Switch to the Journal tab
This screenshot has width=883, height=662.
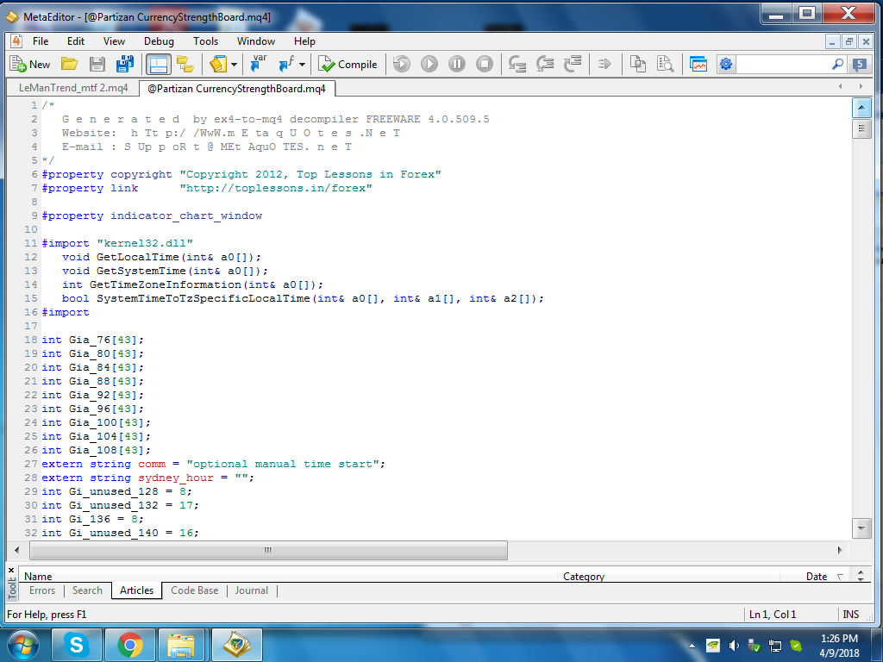pos(251,590)
